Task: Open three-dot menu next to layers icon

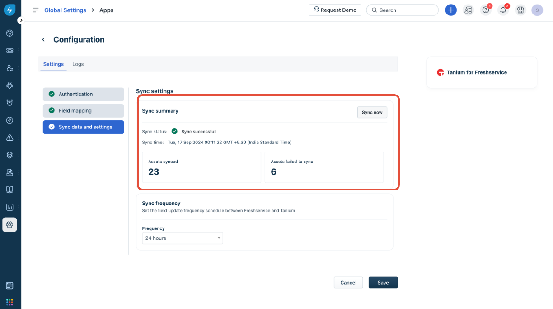Action: (19, 155)
